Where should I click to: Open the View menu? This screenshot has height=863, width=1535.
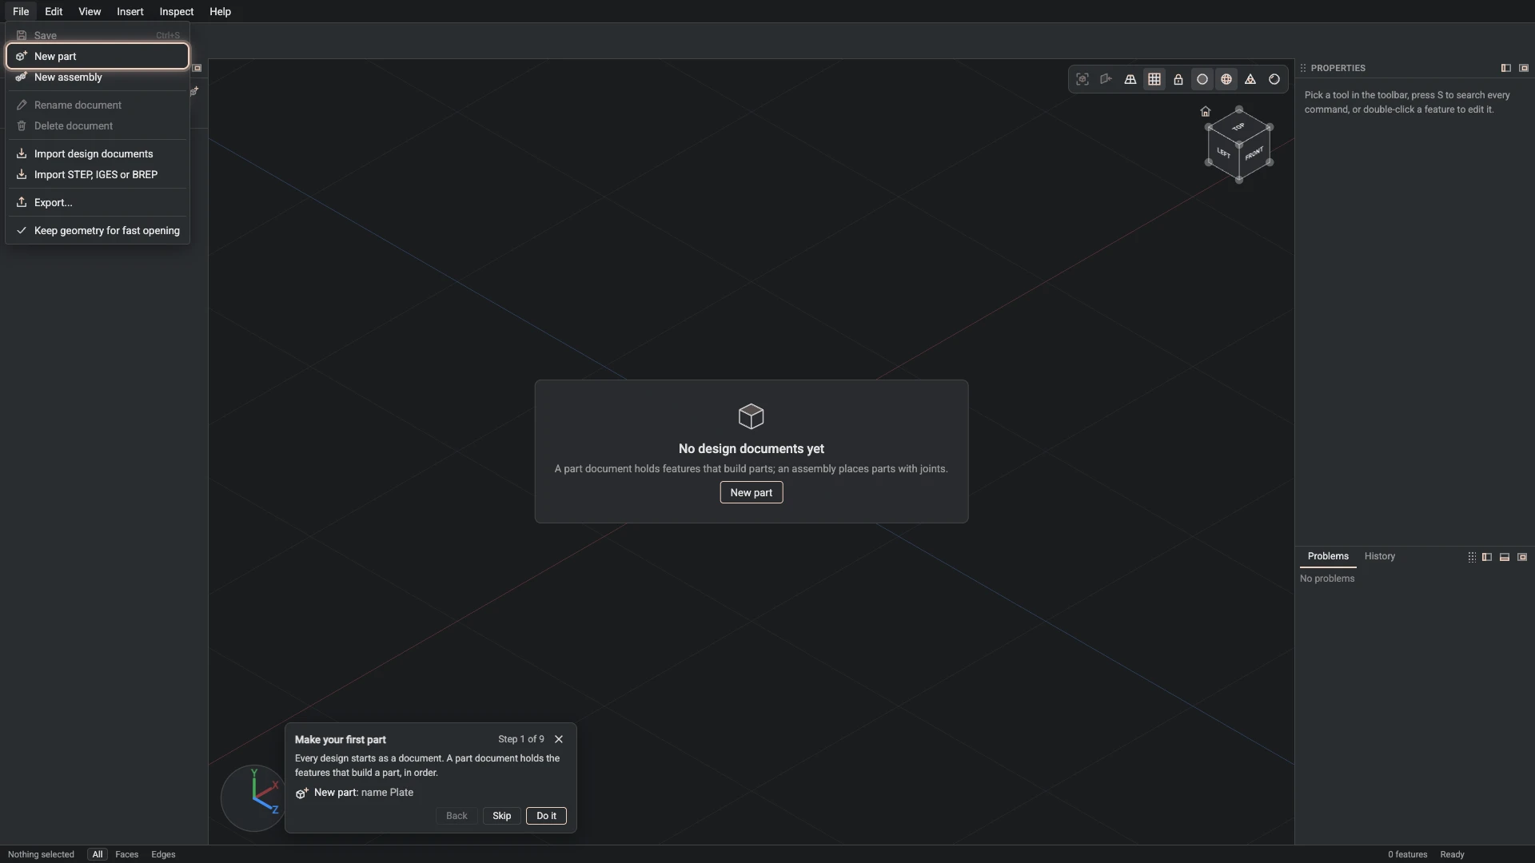point(90,11)
